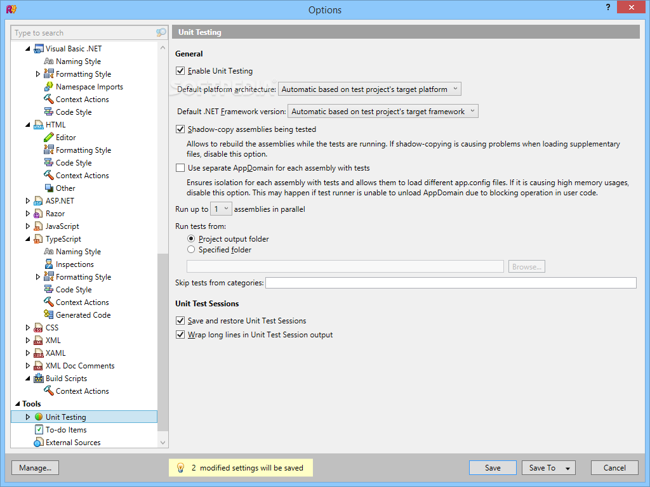Click the Namespace Imports icon
Image resolution: width=650 pixels, height=487 pixels.
(48, 86)
